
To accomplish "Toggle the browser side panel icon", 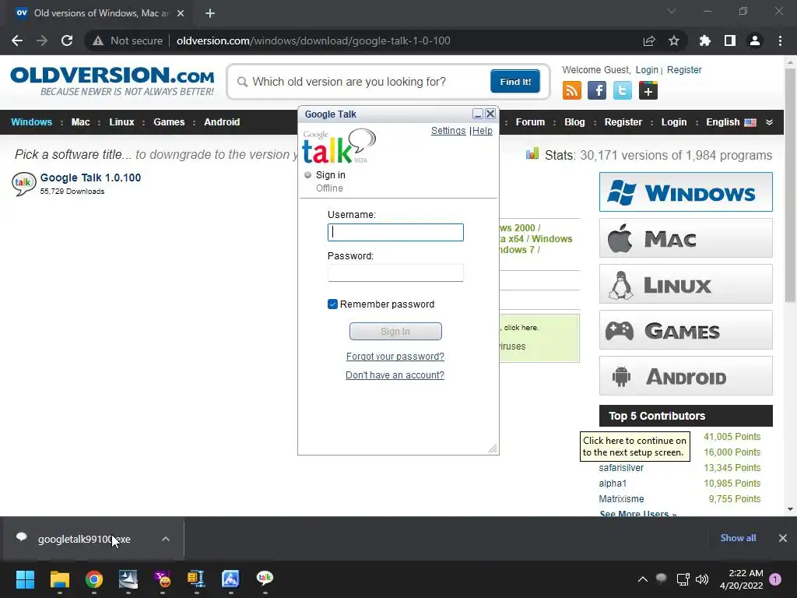I will coord(730,40).
